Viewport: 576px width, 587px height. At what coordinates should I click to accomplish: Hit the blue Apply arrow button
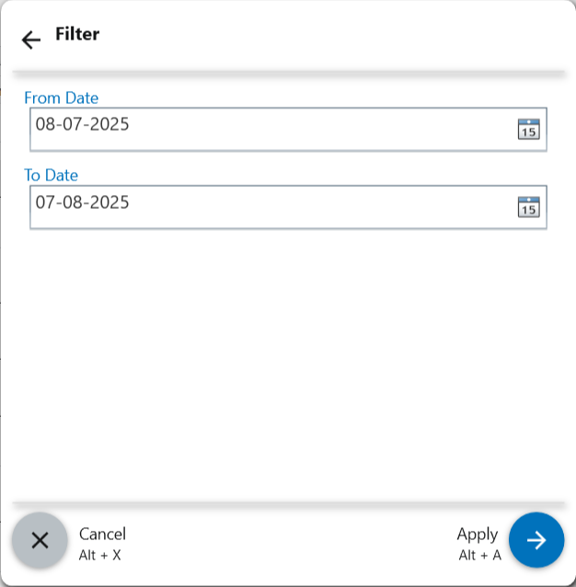536,540
